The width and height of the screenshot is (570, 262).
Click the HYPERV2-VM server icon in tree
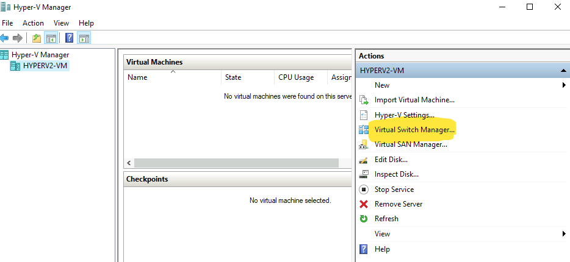pyautogui.click(x=15, y=66)
